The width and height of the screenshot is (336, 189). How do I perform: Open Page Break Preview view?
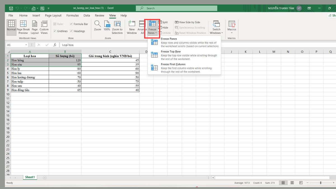click(23, 24)
